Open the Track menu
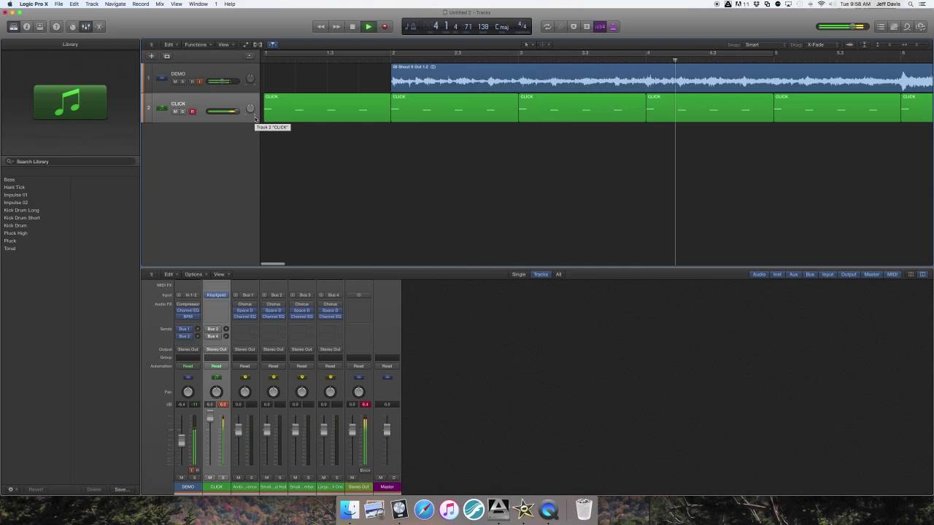Viewport: 934px width, 525px height. pyautogui.click(x=92, y=4)
